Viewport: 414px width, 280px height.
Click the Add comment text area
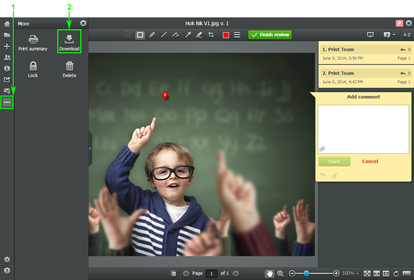point(363,129)
